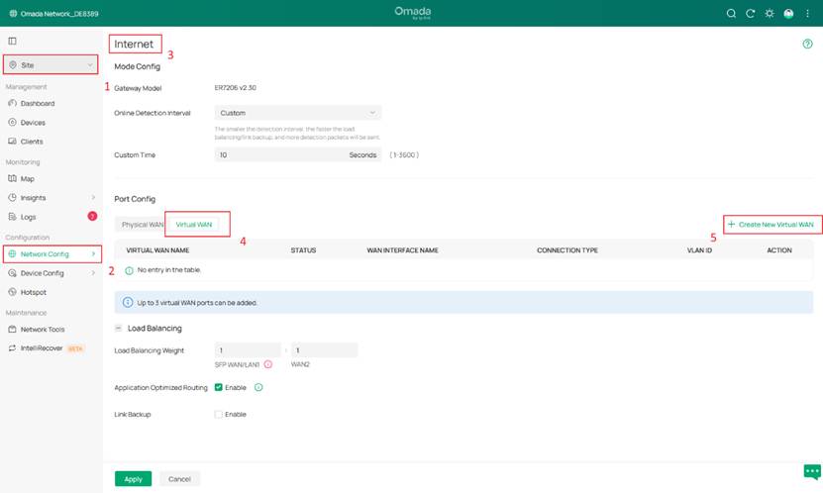823x493 pixels.
Task: Open Dashboard in sidebar
Action: pyautogui.click(x=38, y=103)
